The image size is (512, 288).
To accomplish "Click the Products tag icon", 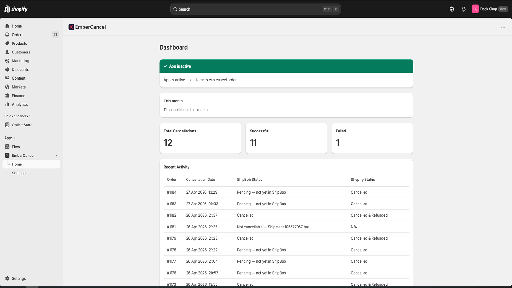I will pos(7,43).
